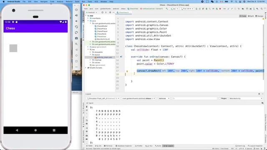Click the red Stop button in toolbar

pyautogui.click(x=220, y=9)
